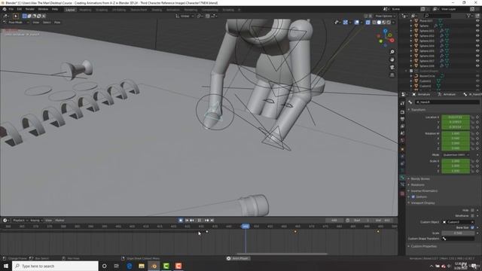Open the World properties tab icon

402,141
